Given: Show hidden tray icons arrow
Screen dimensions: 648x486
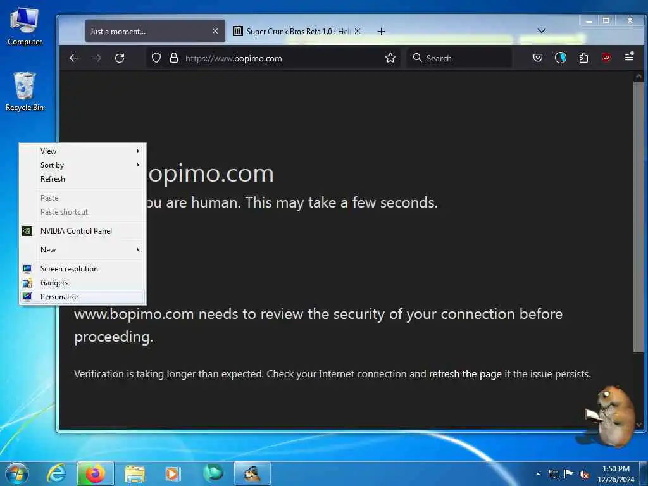Looking at the screenshot, I should point(538,474).
